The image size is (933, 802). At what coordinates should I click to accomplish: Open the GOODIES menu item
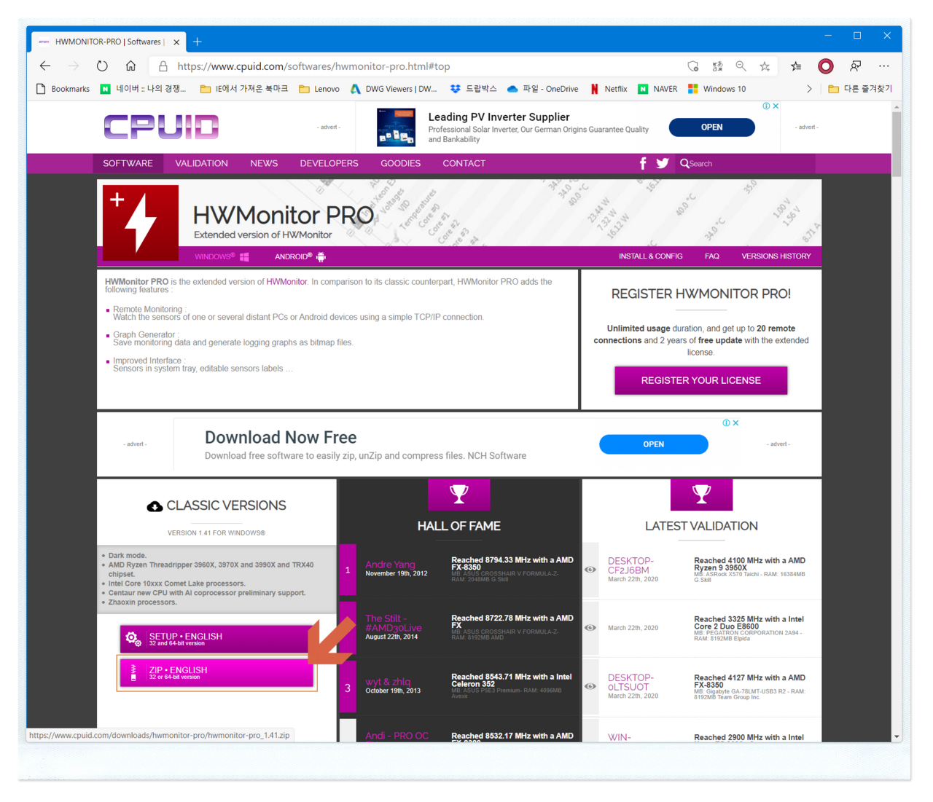point(400,163)
